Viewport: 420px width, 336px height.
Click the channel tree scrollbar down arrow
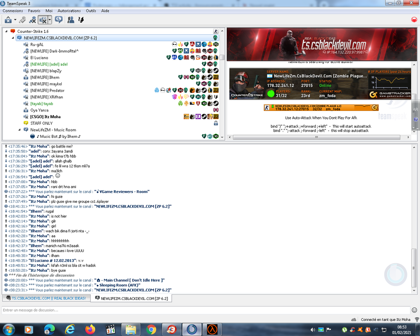click(222, 137)
